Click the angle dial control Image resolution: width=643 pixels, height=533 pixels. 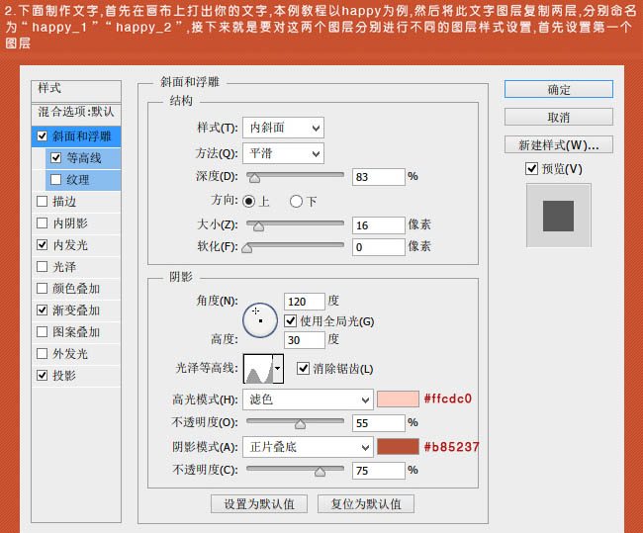pyautogui.click(x=260, y=320)
